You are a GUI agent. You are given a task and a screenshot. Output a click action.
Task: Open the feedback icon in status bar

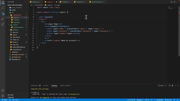click(x=174, y=100)
